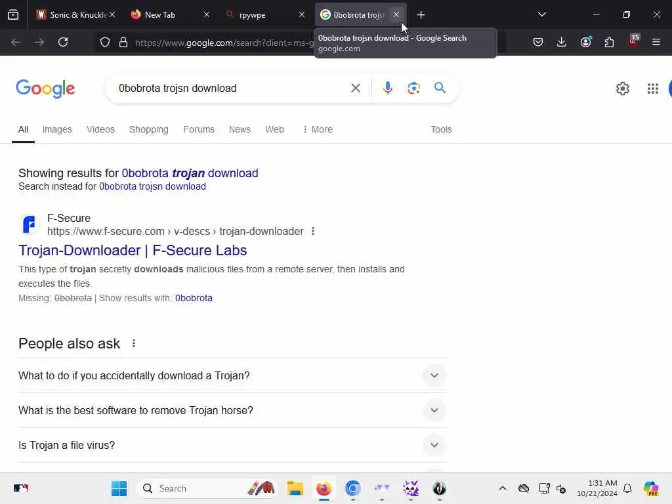This screenshot has height=504, width=672.
Task: Open People also ask options menu
Action: pos(134,344)
